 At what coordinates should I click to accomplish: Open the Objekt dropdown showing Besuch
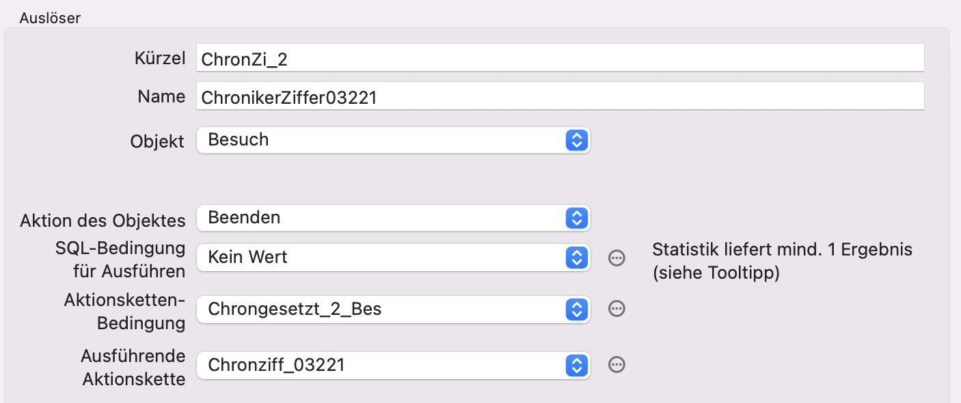(x=393, y=140)
